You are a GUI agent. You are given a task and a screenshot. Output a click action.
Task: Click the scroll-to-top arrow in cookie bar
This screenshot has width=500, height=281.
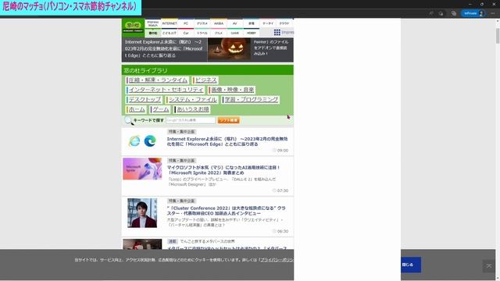(488, 266)
